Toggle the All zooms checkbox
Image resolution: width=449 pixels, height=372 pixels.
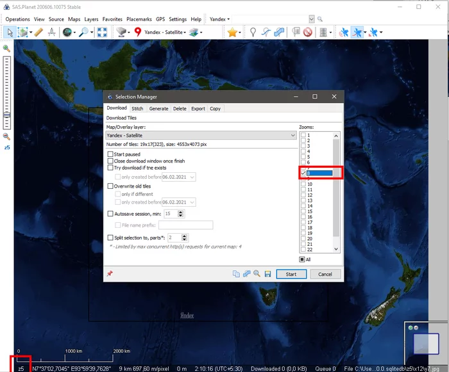[x=302, y=259]
